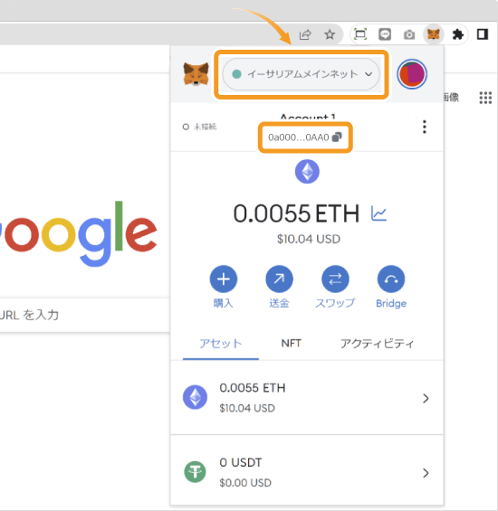The image size is (498, 511).
Task: Open the Google 画像 (Images) link
Action: click(452, 97)
